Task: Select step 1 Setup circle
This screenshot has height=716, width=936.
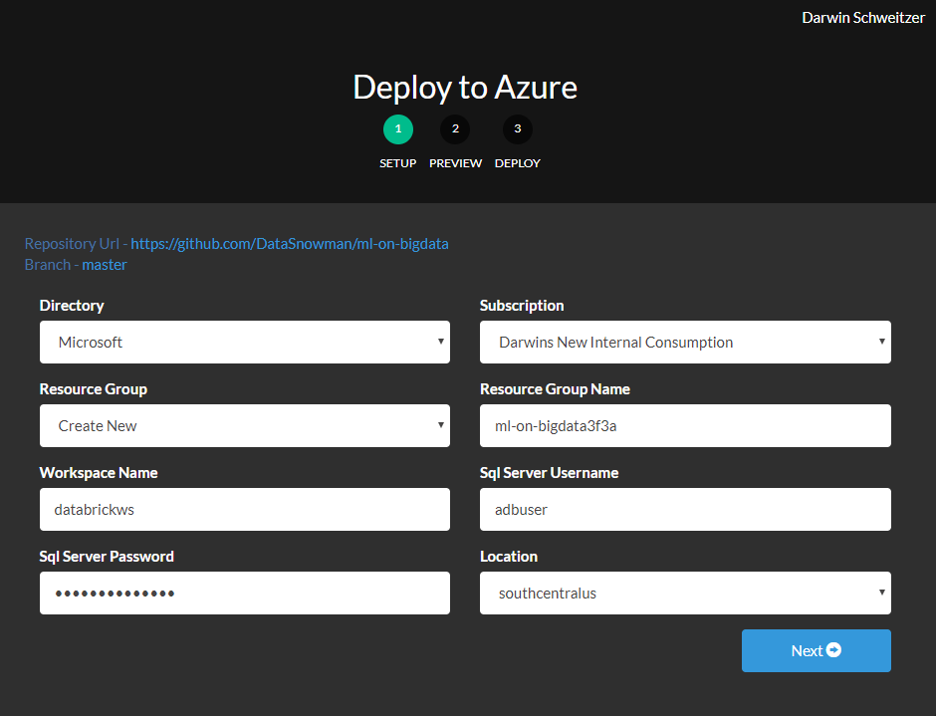Action: [398, 129]
